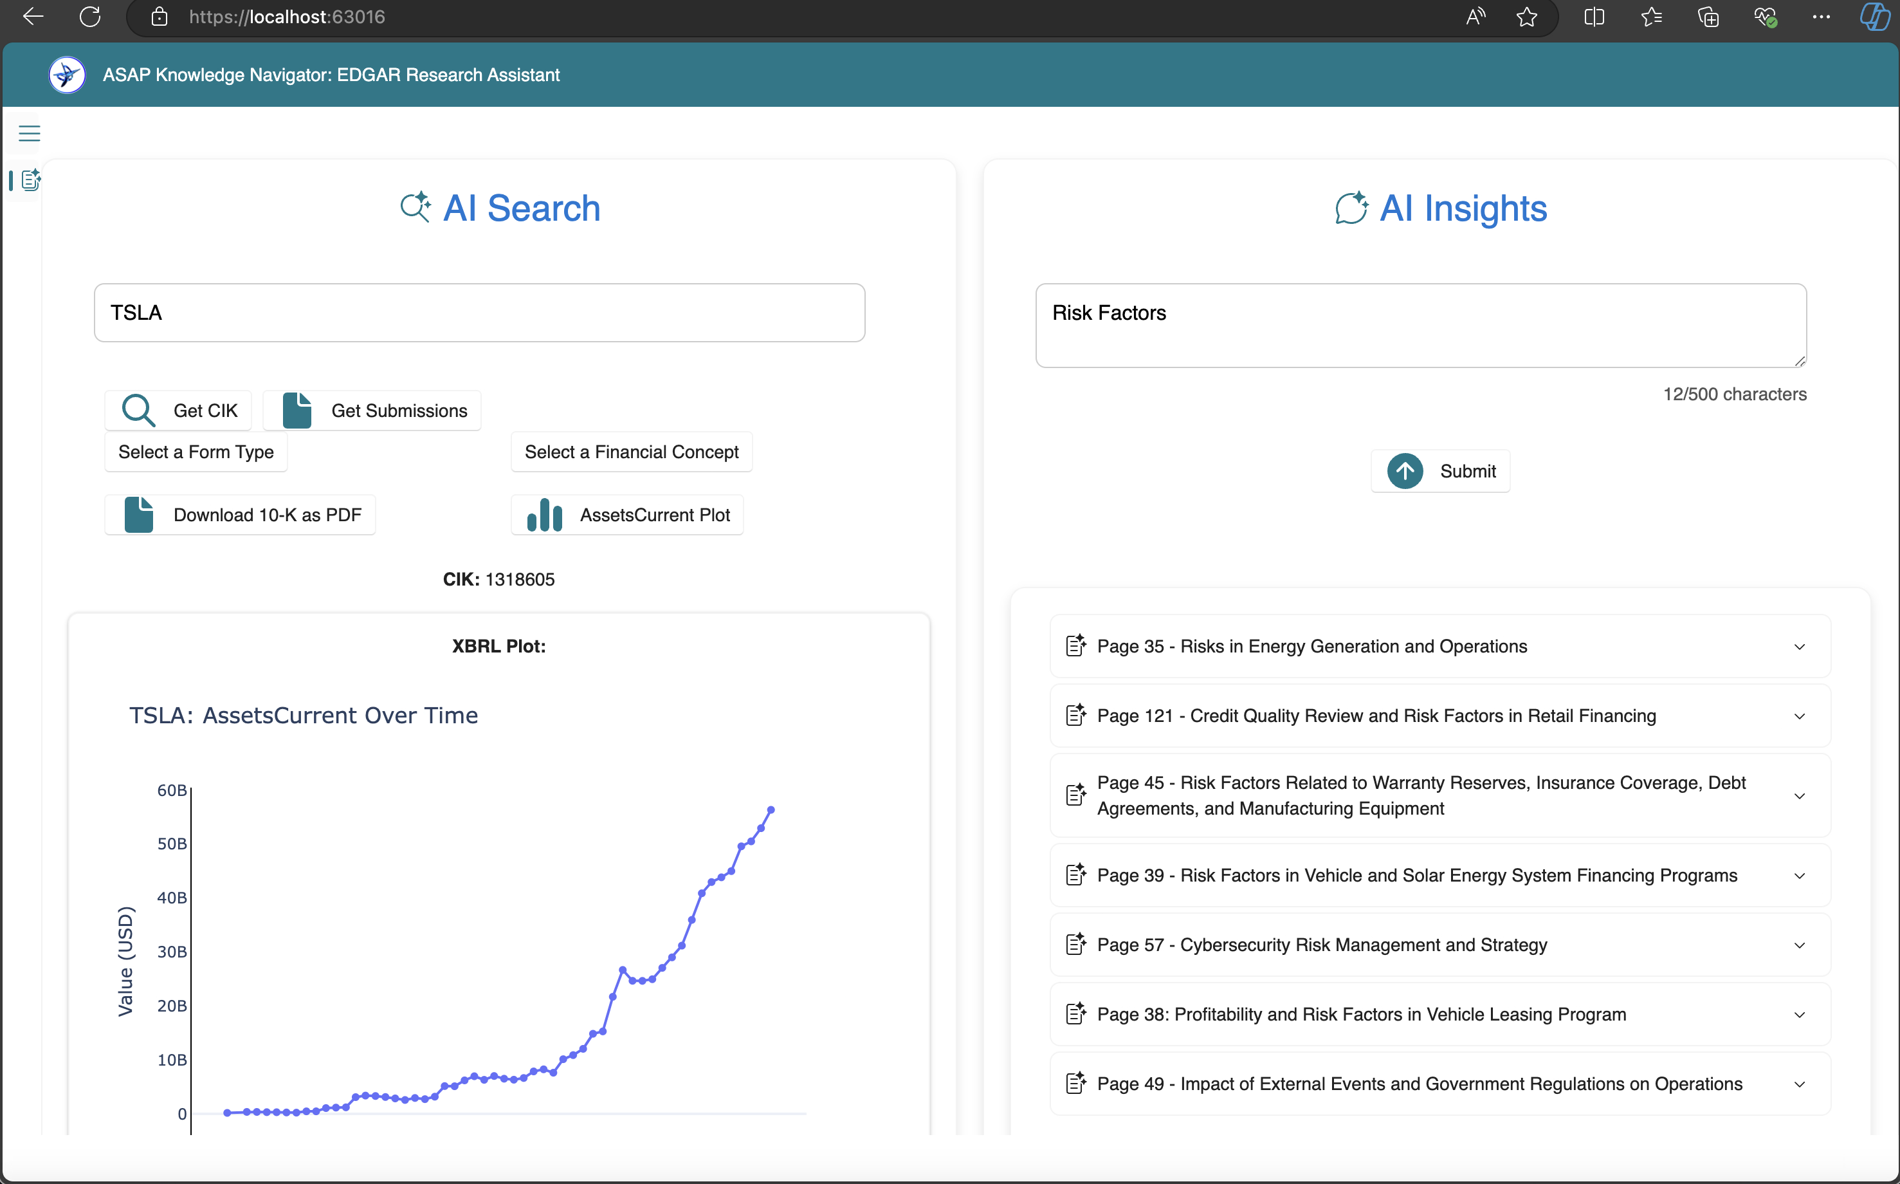
Task: Generate the AssetsCurrent Plot
Action: point(628,515)
